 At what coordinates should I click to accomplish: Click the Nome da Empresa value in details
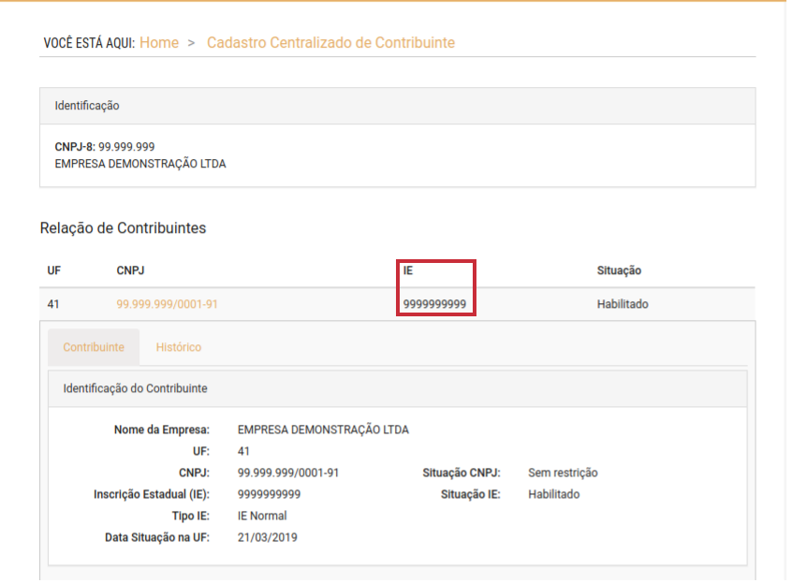323,430
